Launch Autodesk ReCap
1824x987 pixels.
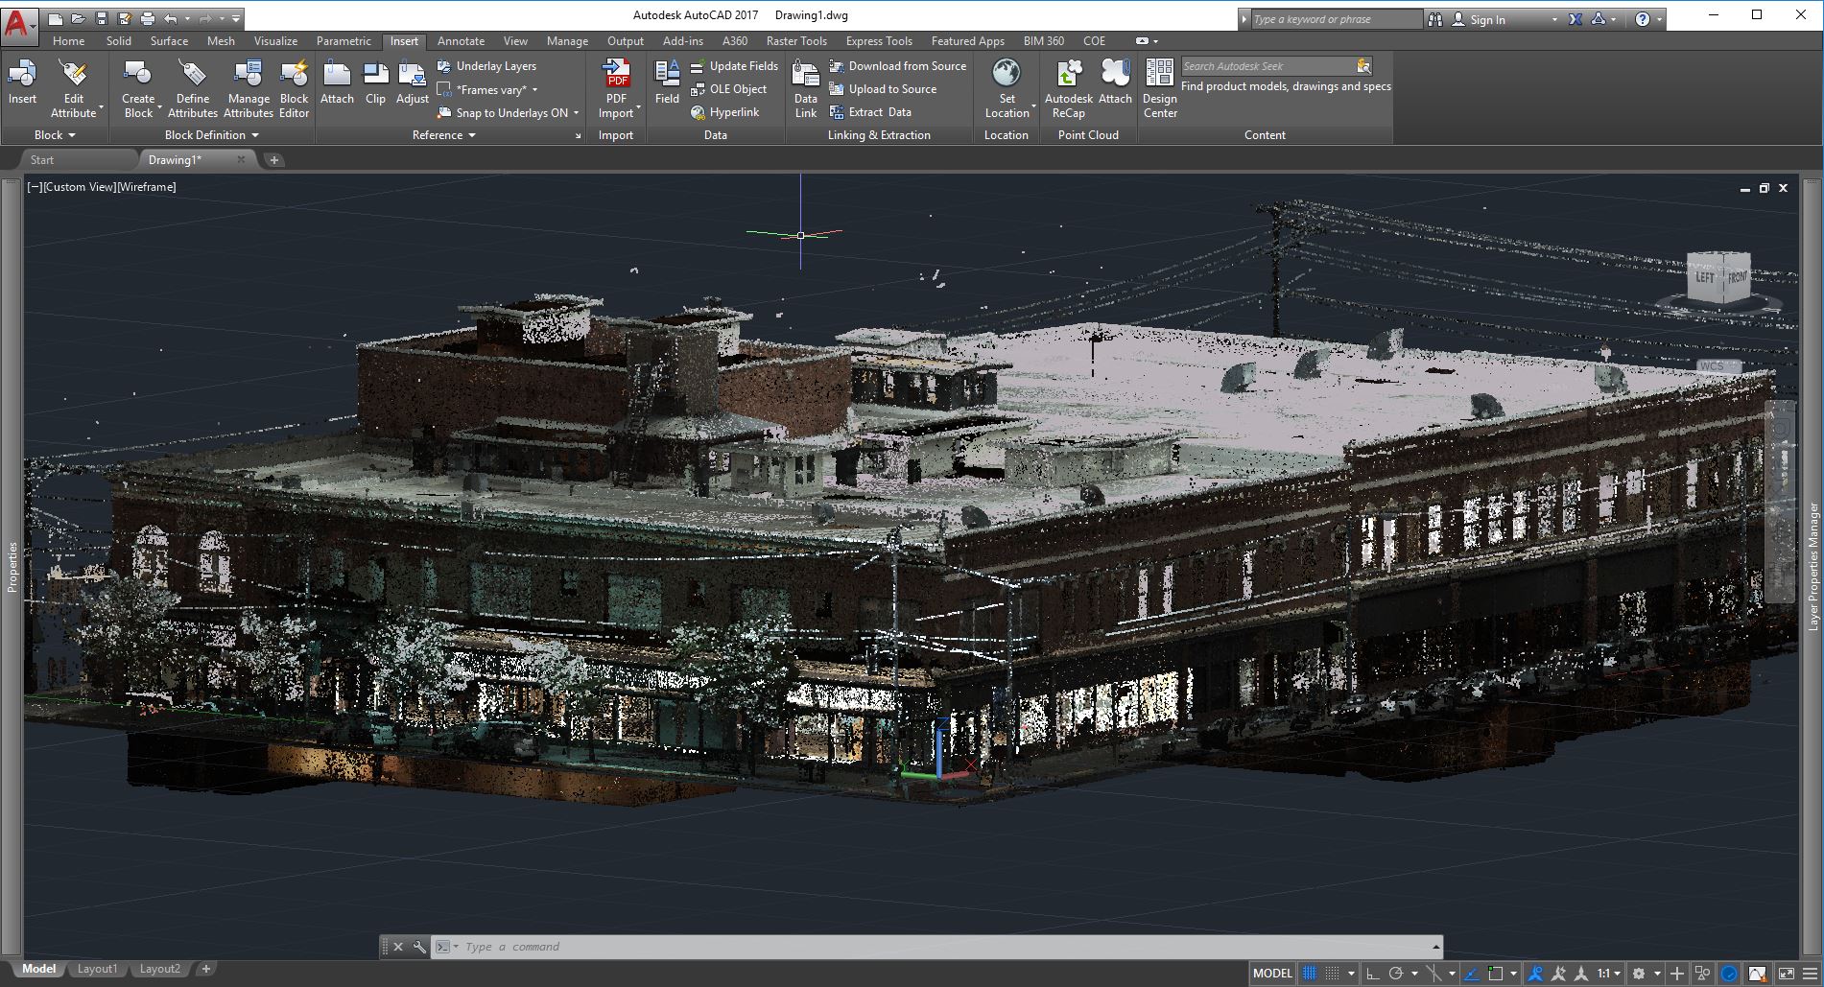pos(1069,88)
